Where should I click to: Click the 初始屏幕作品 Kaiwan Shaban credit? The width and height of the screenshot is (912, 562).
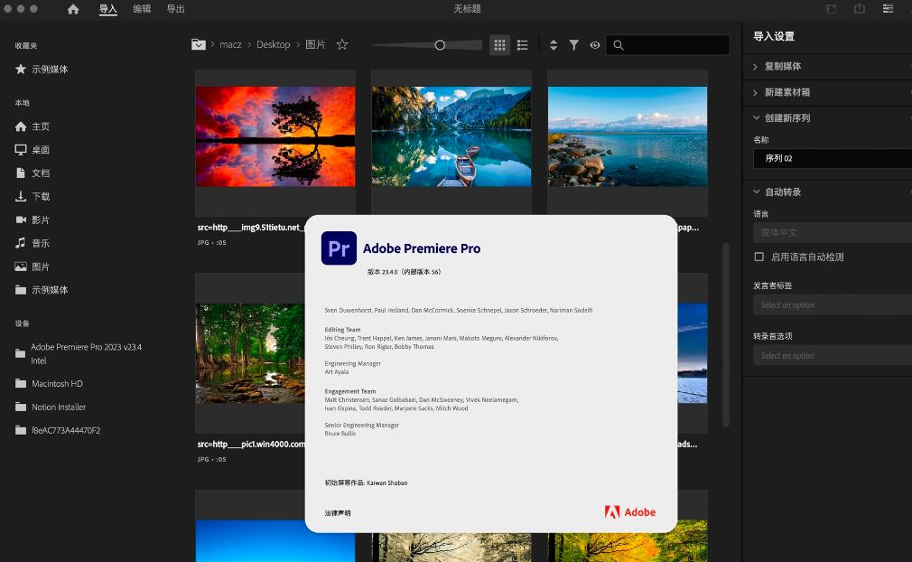pyautogui.click(x=366, y=482)
